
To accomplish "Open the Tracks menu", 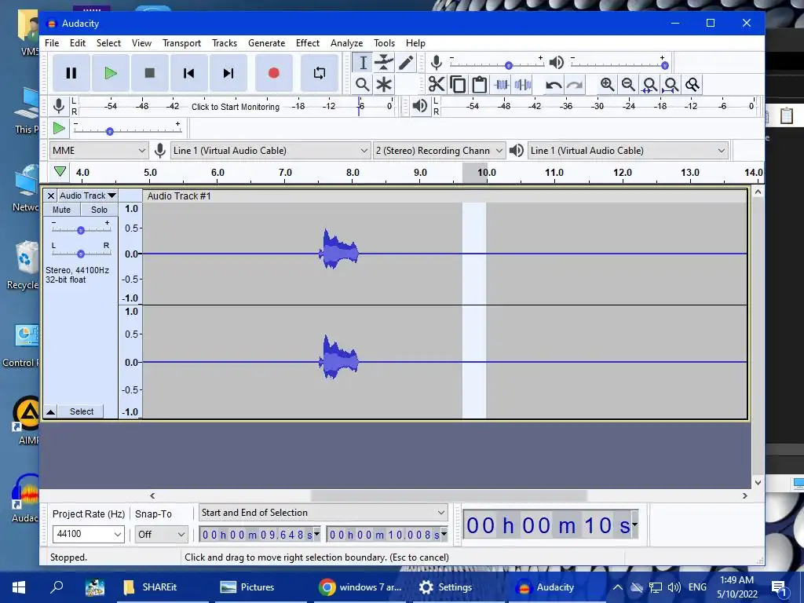I will [x=225, y=43].
